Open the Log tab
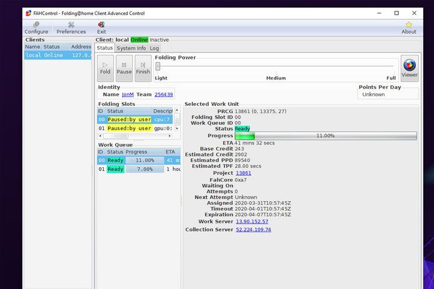Viewport: 434px width, 289px height. coord(154,48)
